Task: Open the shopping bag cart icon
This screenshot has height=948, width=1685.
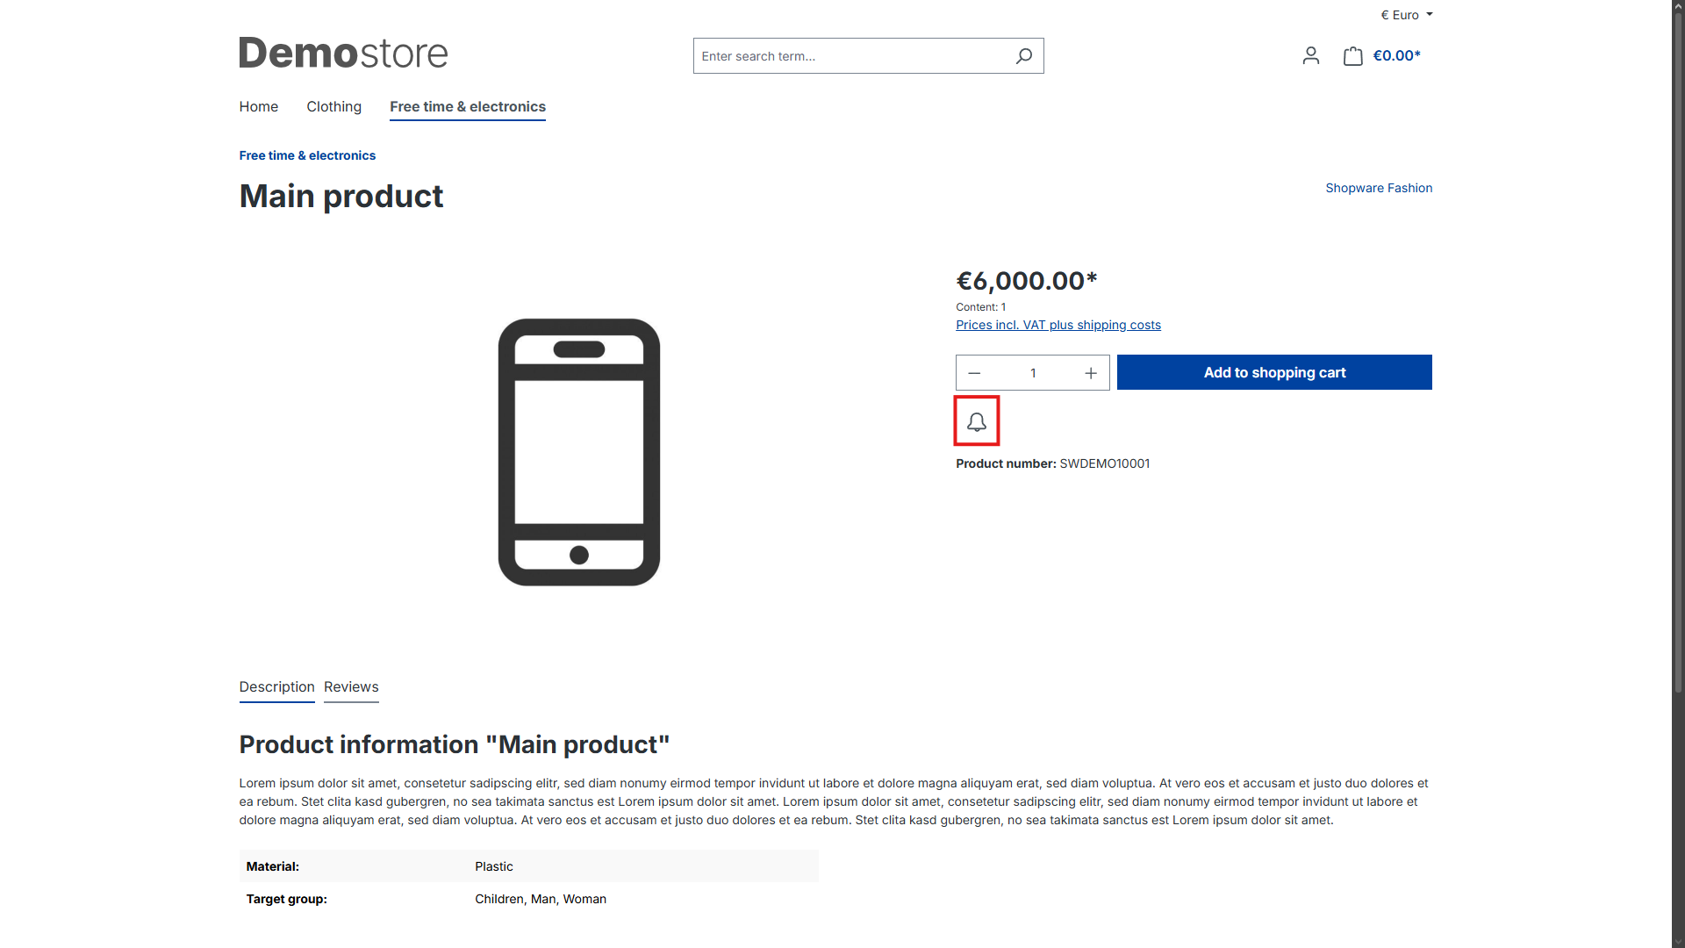Action: pyautogui.click(x=1352, y=56)
